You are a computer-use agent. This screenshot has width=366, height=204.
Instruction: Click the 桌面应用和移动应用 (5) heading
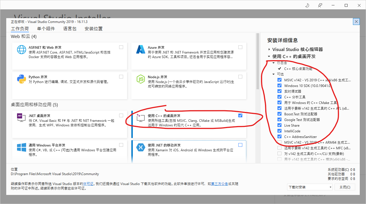coord(34,105)
